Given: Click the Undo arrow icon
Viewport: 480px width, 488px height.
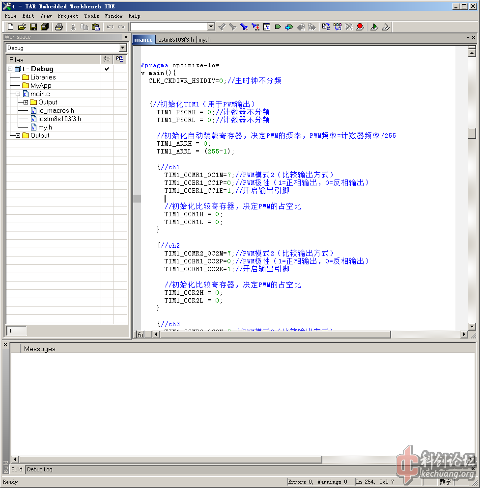Looking at the screenshot, I should [x=110, y=27].
